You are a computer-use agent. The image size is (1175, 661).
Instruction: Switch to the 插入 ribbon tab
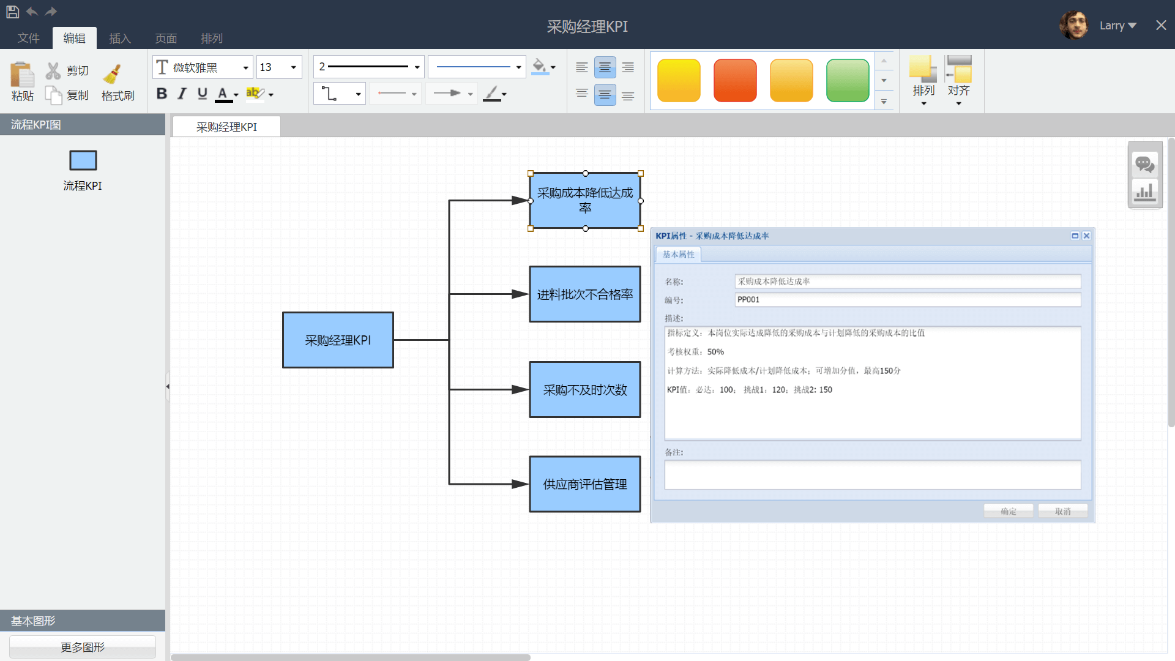pyautogui.click(x=120, y=39)
